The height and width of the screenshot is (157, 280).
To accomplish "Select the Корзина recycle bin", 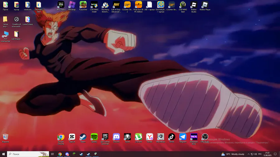I will click(x=6, y=138).
